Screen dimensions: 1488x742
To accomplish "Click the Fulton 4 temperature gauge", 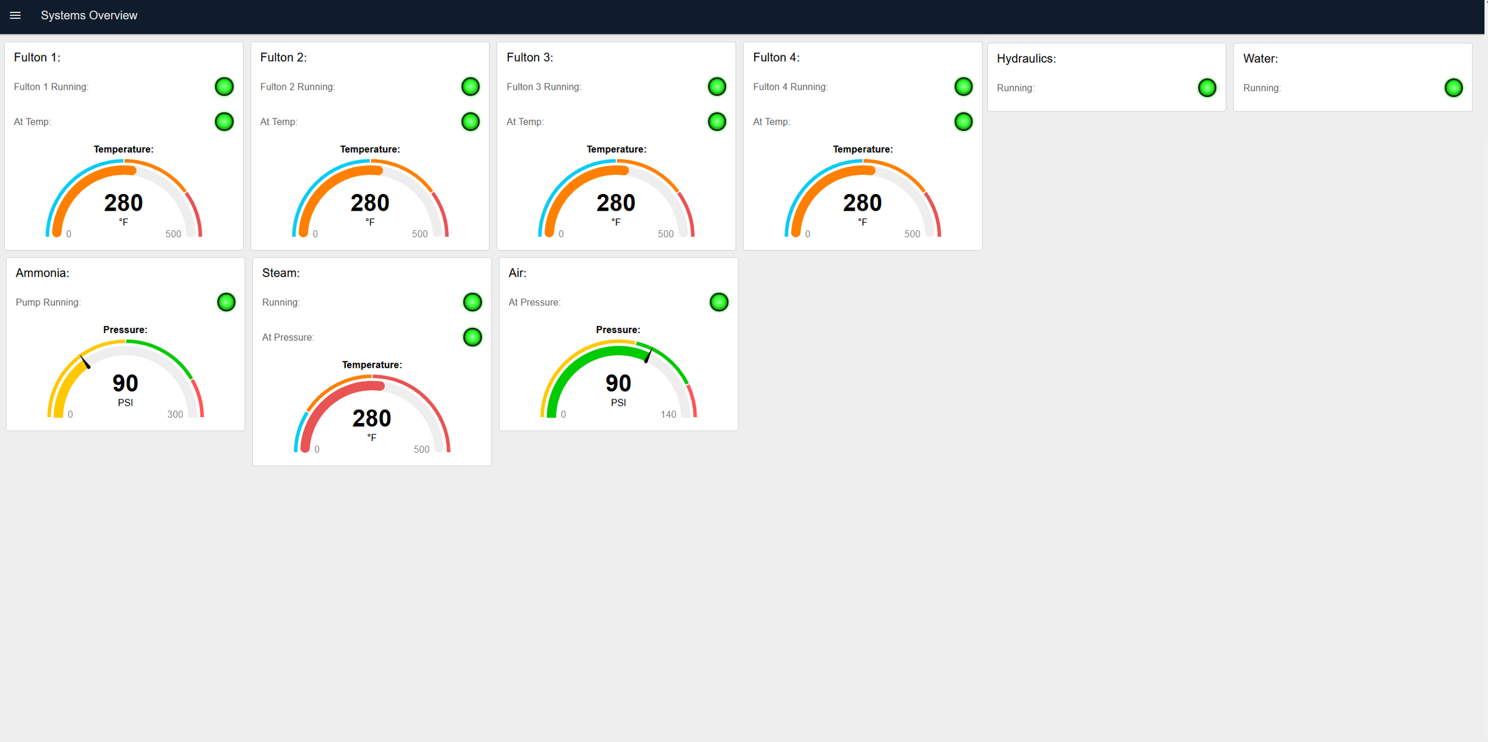I will (863, 199).
